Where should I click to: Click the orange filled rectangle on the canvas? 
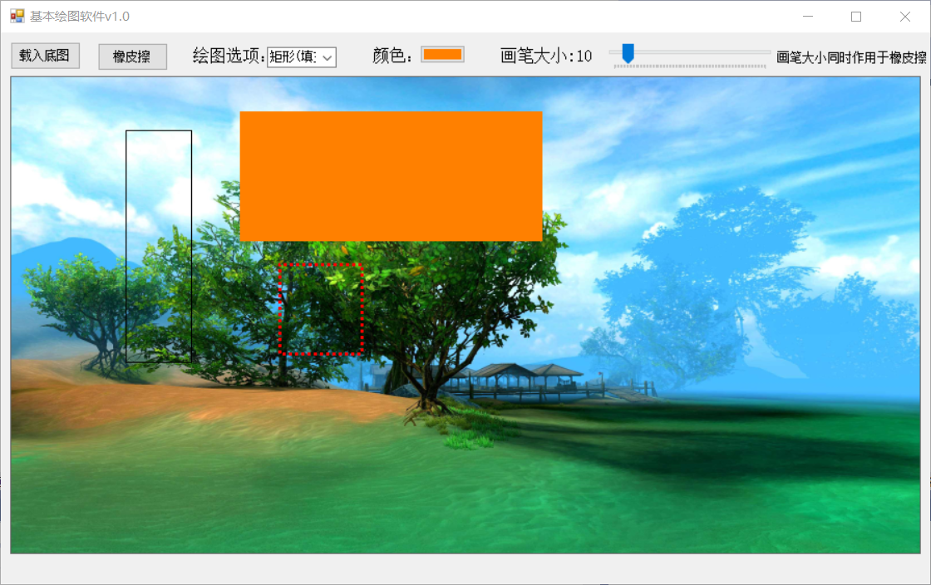pos(391,175)
